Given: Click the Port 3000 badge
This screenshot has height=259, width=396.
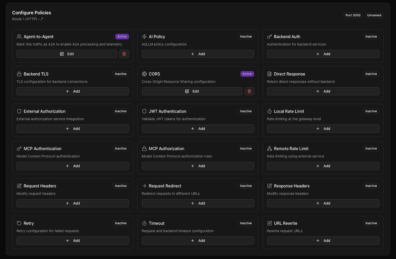Looking at the screenshot, I should pyautogui.click(x=353, y=15).
